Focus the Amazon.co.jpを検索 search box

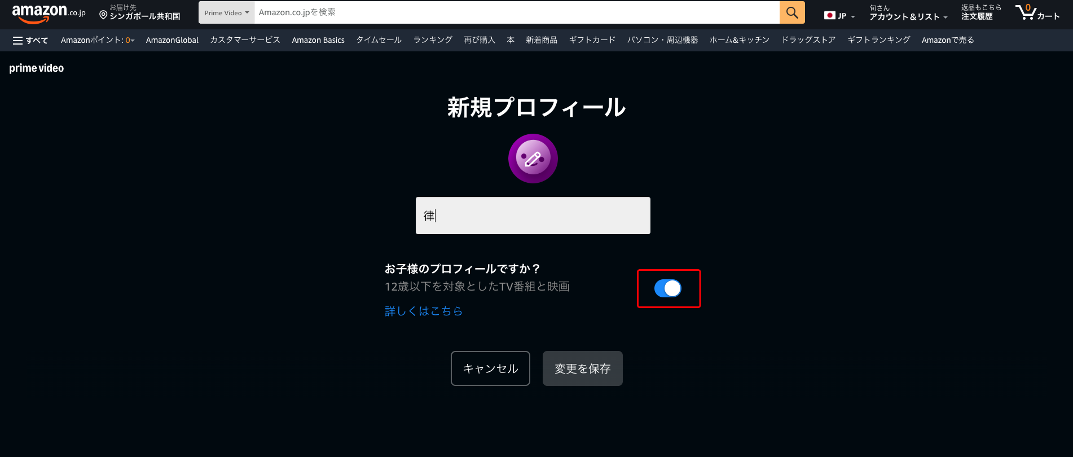pos(517,12)
